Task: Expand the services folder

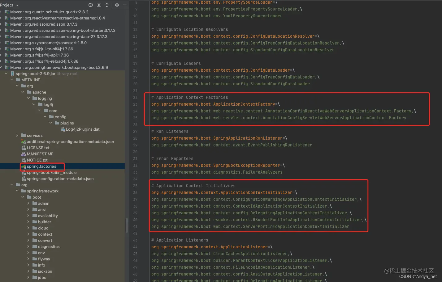Action: (17, 135)
